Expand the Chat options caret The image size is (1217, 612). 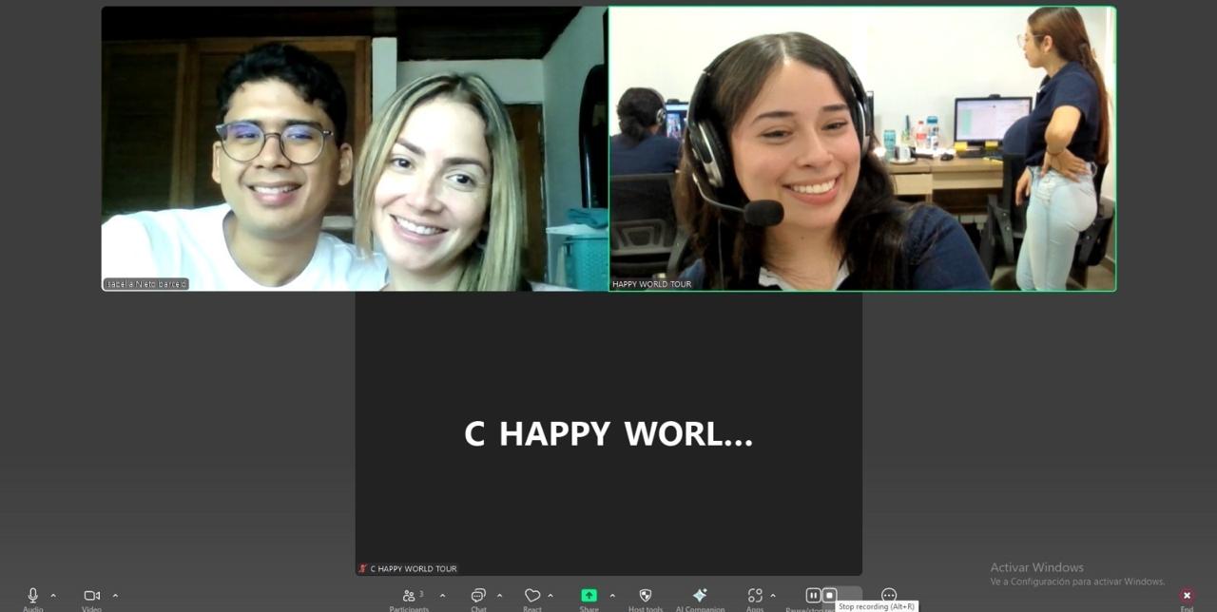(500, 596)
